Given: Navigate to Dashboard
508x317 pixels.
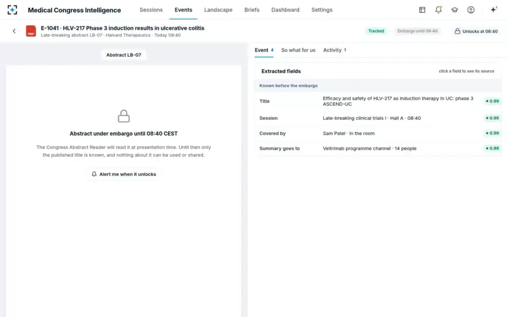Looking at the screenshot, I should point(285,10).
